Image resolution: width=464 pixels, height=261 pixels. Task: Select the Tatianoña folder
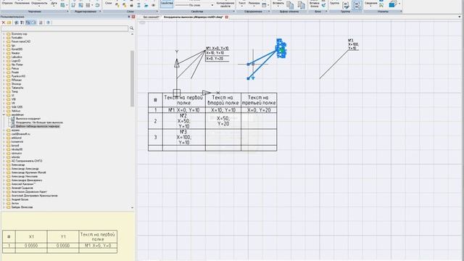pyautogui.click(x=17, y=88)
